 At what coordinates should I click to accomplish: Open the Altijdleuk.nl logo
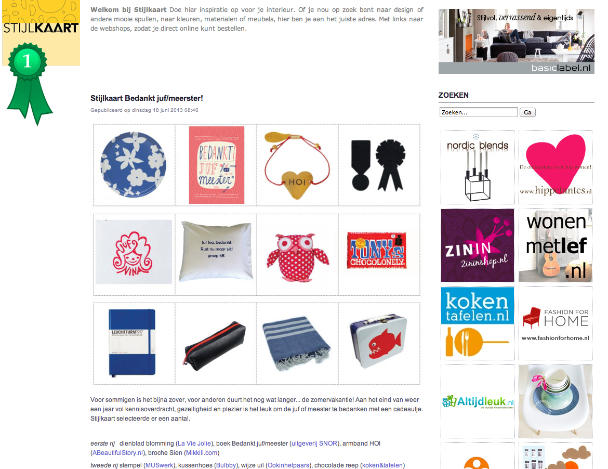pyautogui.click(x=478, y=401)
